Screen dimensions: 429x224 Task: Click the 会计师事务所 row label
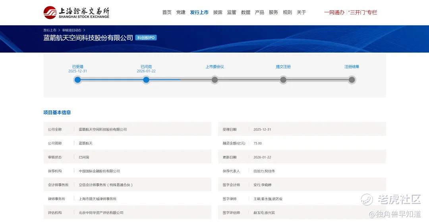[58, 185]
